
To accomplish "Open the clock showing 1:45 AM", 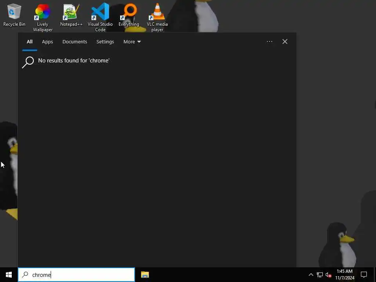I will [344, 275].
